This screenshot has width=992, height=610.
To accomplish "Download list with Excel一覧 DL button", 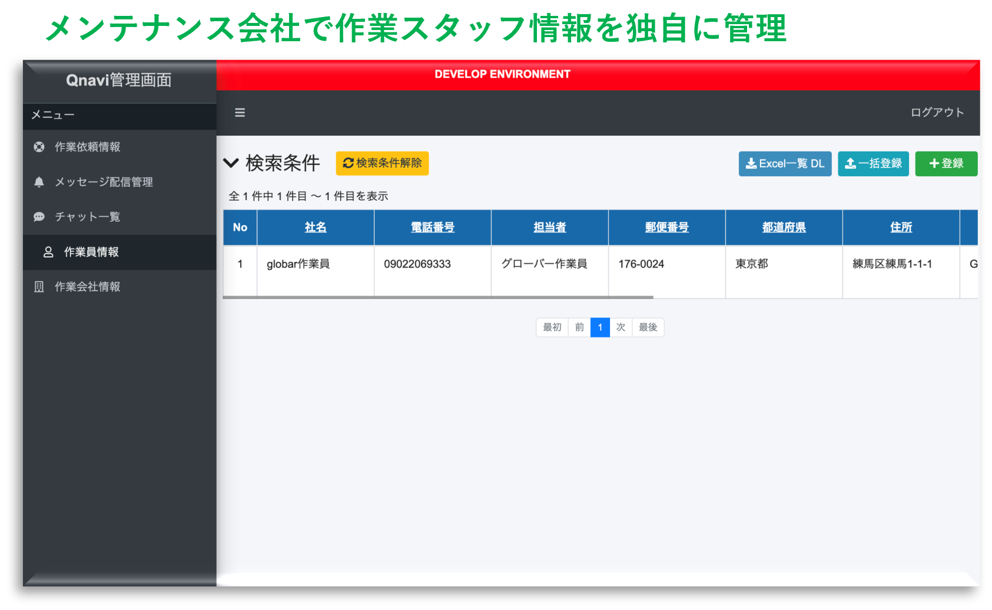I will pos(785,164).
